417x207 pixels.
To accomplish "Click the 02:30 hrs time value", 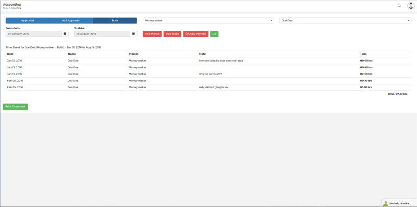I will pyautogui.click(x=366, y=74).
